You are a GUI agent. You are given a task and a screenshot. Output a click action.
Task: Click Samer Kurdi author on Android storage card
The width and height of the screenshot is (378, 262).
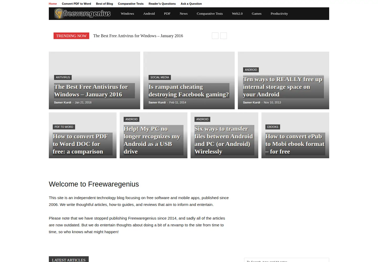click(x=251, y=102)
